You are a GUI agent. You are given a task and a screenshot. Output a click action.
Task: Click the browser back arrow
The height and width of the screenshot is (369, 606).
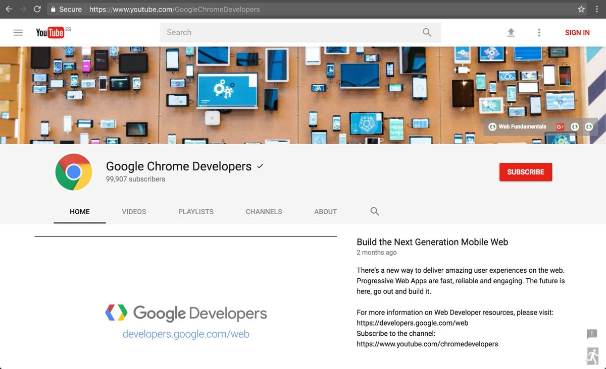point(9,9)
